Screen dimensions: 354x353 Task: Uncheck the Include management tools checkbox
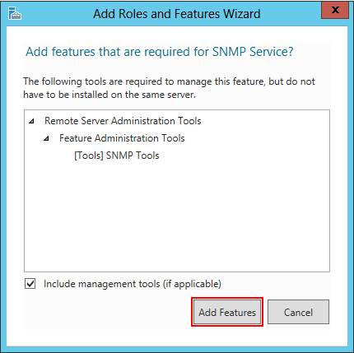click(x=30, y=284)
